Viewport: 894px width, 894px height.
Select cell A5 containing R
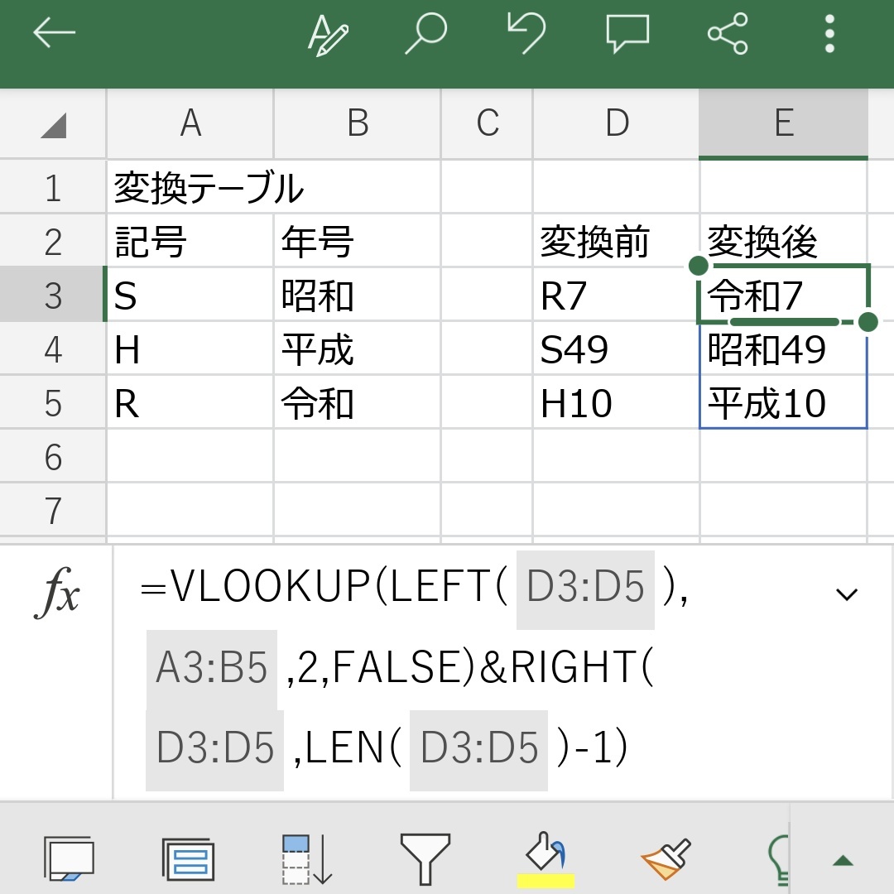click(190, 402)
